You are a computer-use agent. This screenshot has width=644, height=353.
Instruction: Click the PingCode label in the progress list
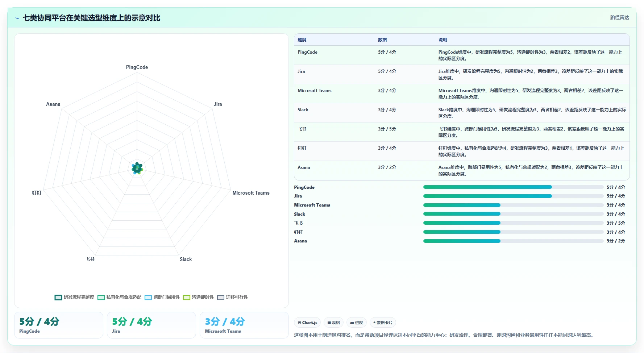tap(304, 187)
